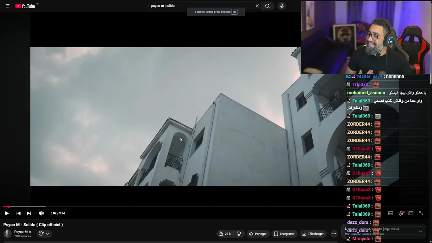Click chat username Mirayata
432x243 pixels.
tap(361, 239)
